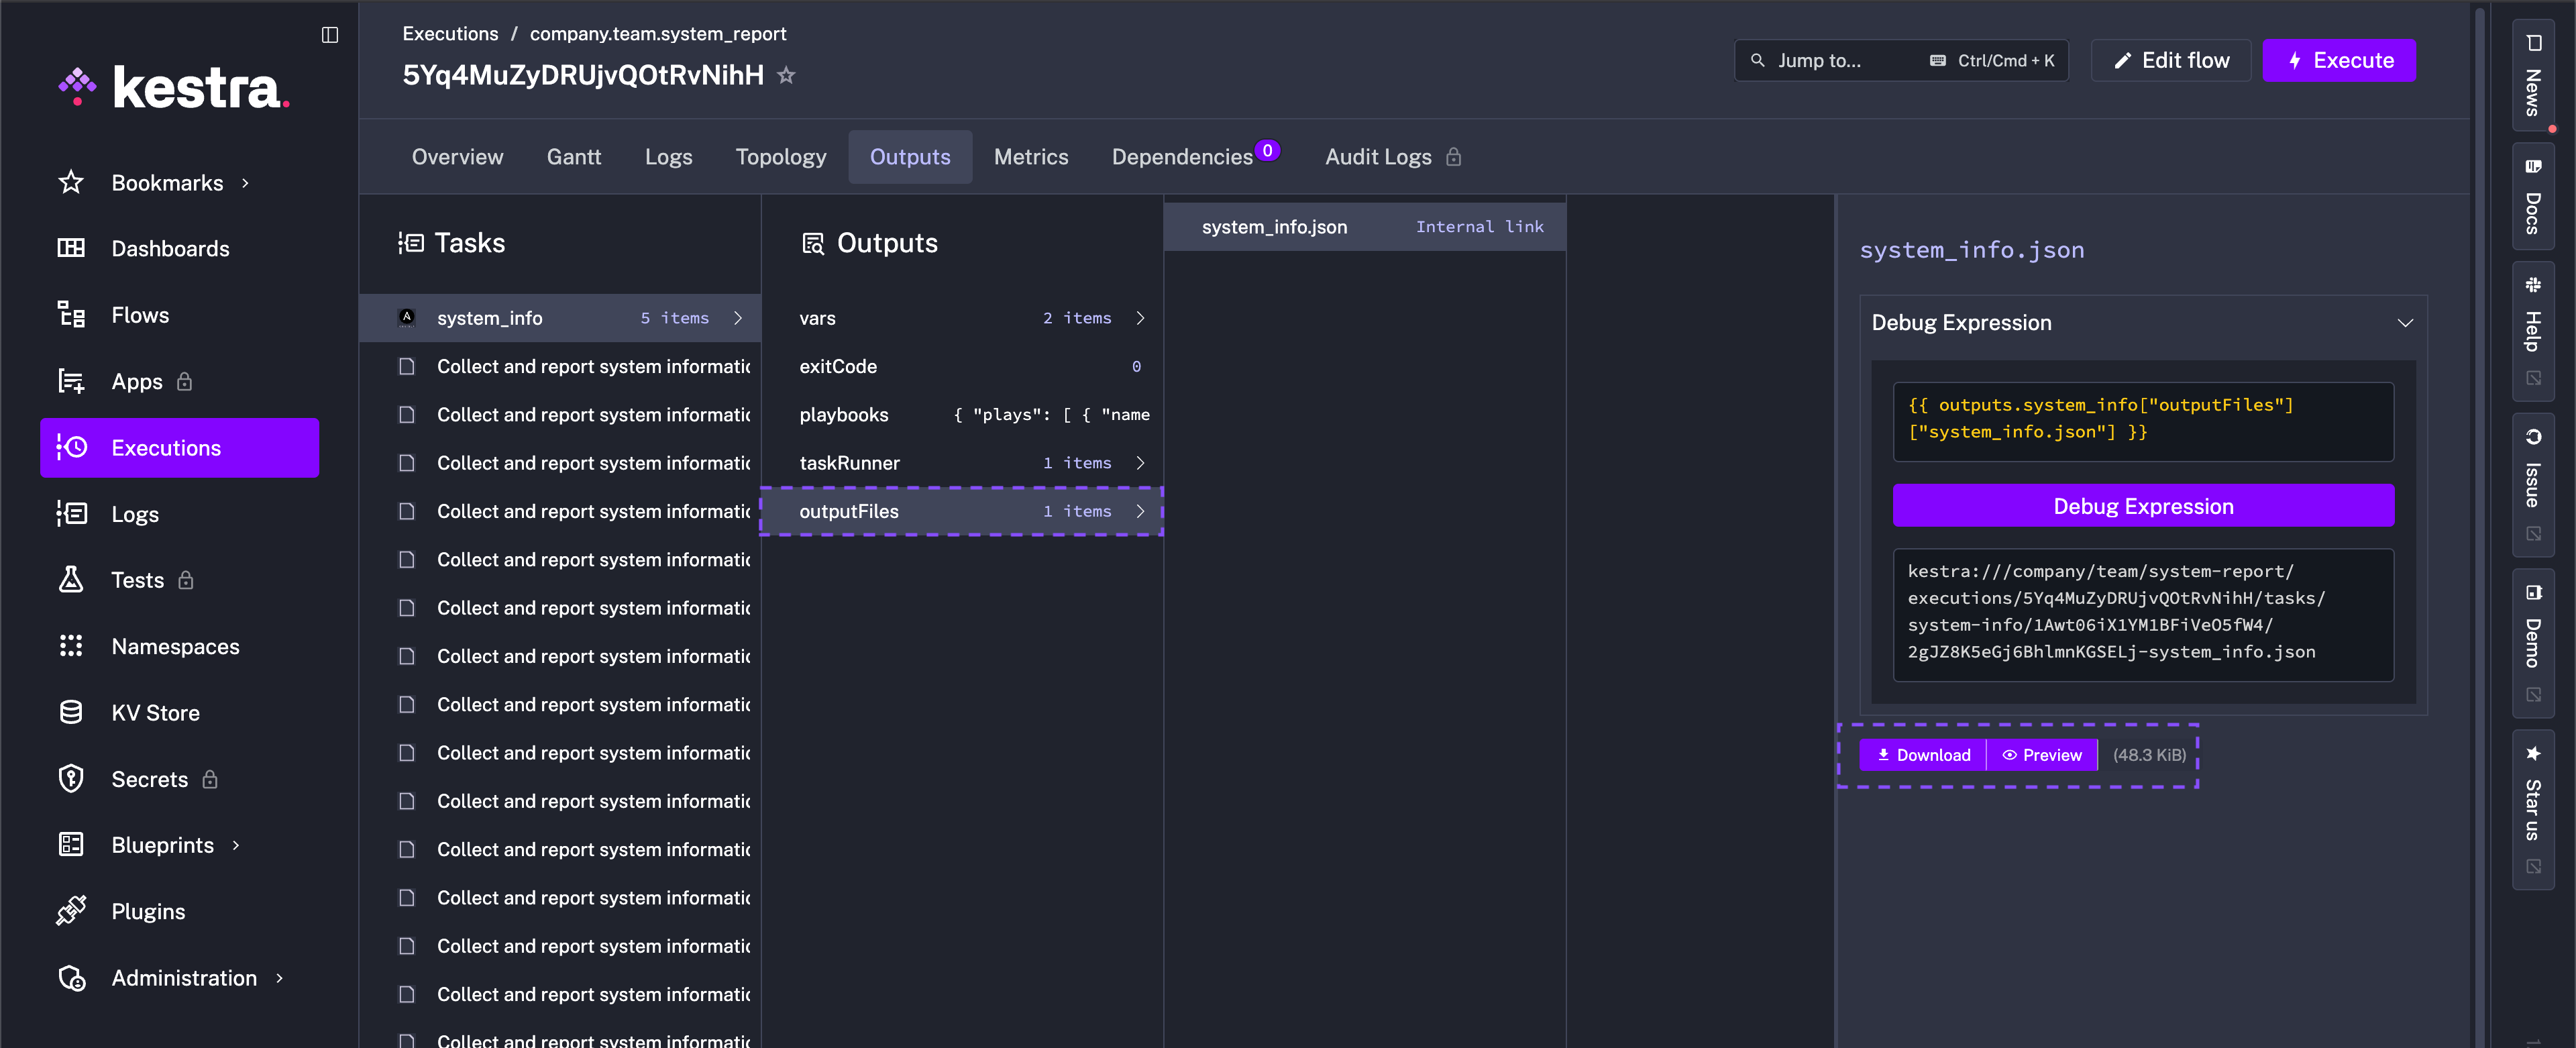Viewport: 2576px width, 1048px height.
Task: Star this execution as a bookmark
Action: click(787, 75)
